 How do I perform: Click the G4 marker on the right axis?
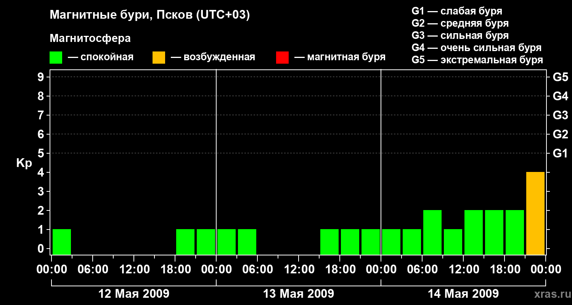tap(560, 96)
